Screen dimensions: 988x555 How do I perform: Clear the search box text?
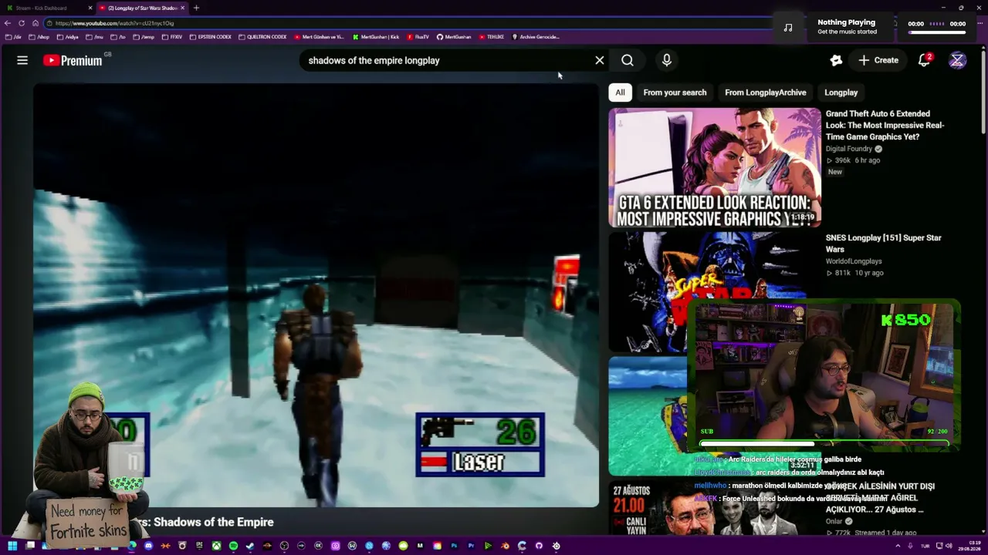600,60
